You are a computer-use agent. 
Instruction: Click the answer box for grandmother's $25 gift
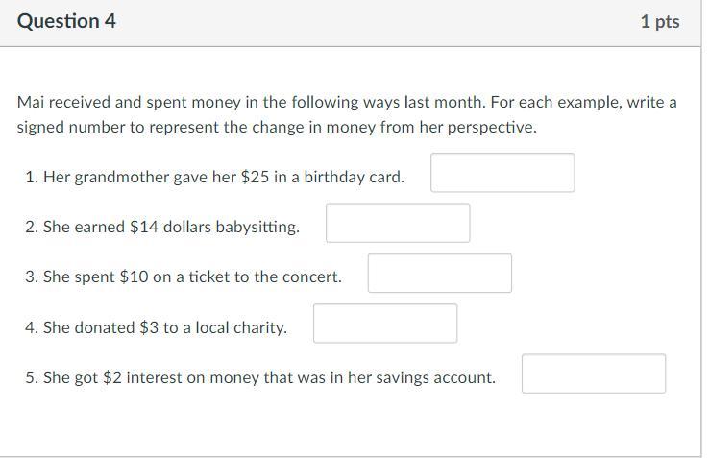(502, 173)
